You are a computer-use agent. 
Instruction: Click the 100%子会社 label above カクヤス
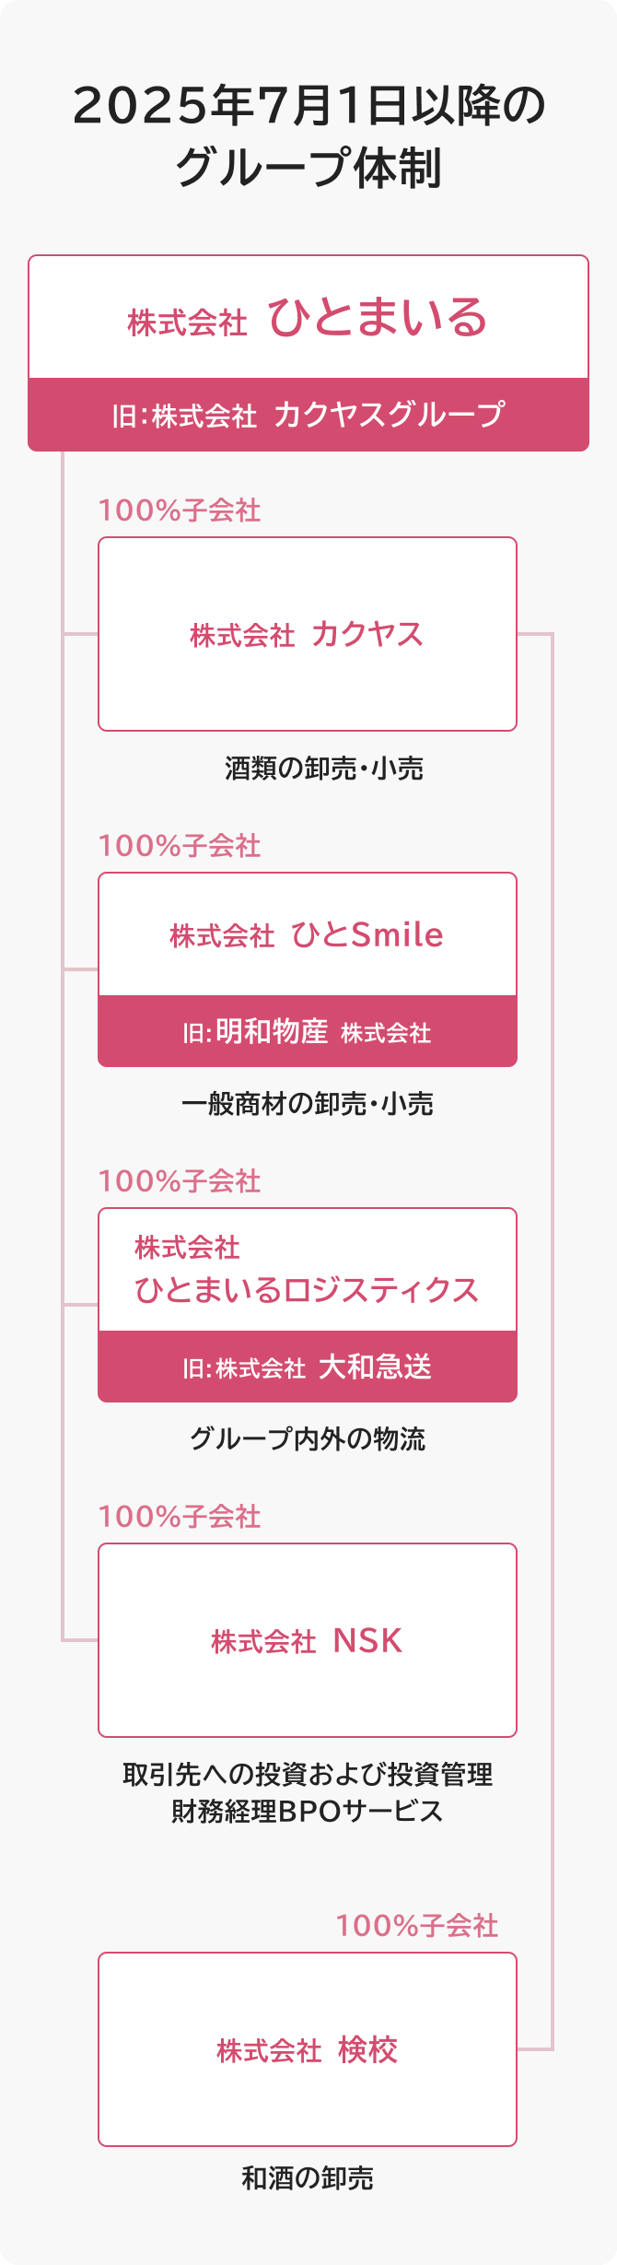click(180, 511)
